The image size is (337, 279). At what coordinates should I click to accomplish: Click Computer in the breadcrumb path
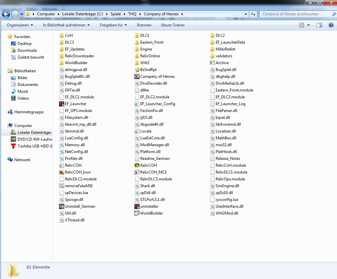coord(46,14)
